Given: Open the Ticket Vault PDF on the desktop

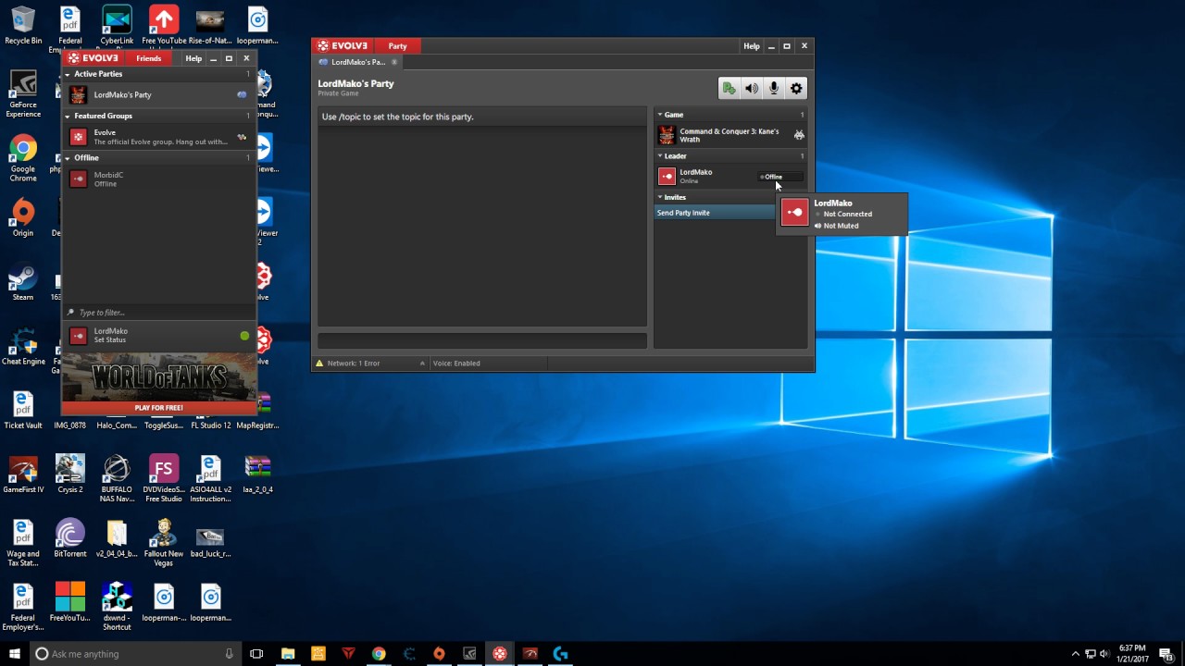Looking at the screenshot, I should [23, 411].
